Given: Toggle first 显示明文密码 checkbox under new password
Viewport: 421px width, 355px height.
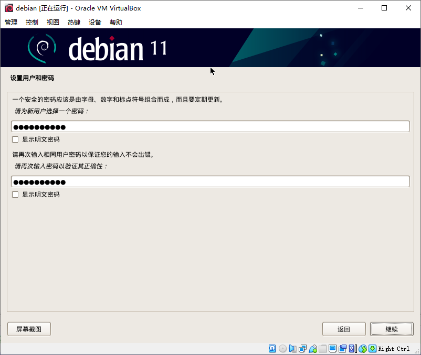Looking at the screenshot, I should coord(15,139).
